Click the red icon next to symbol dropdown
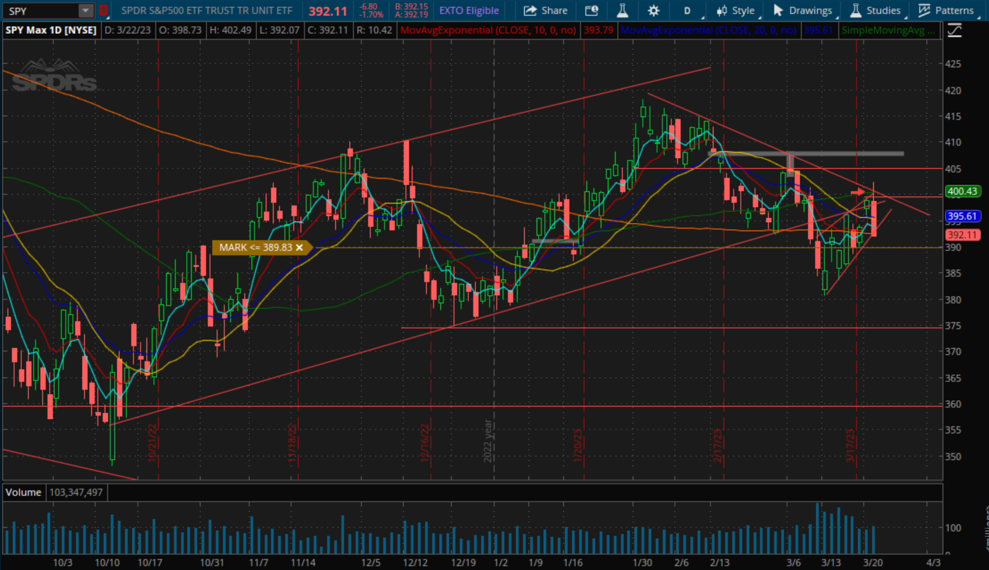This screenshot has width=989, height=570. (103, 11)
